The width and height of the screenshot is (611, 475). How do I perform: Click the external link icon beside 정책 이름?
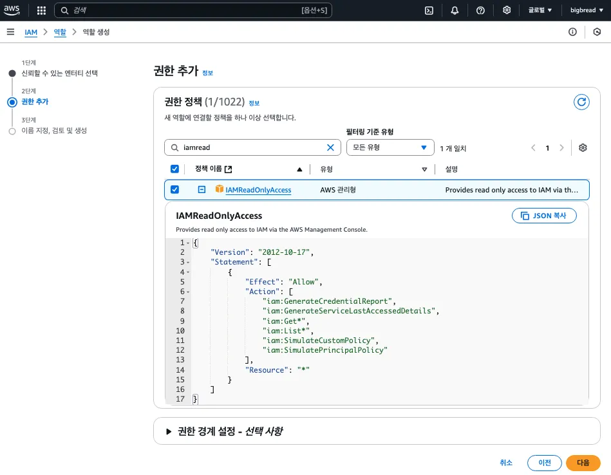pyautogui.click(x=229, y=169)
